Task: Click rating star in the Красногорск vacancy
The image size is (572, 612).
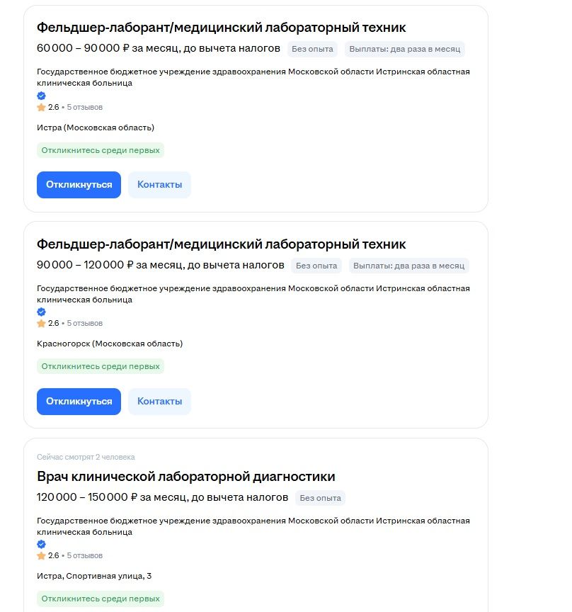Action: click(41, 323)
